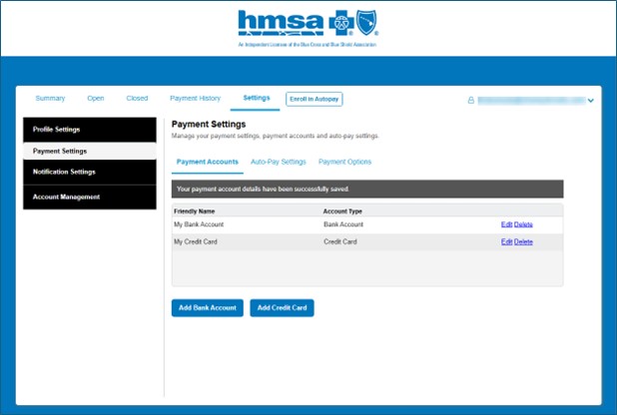Open the Summary tab
The width and height of the screenshot is (617, 415).
(50, 99)
